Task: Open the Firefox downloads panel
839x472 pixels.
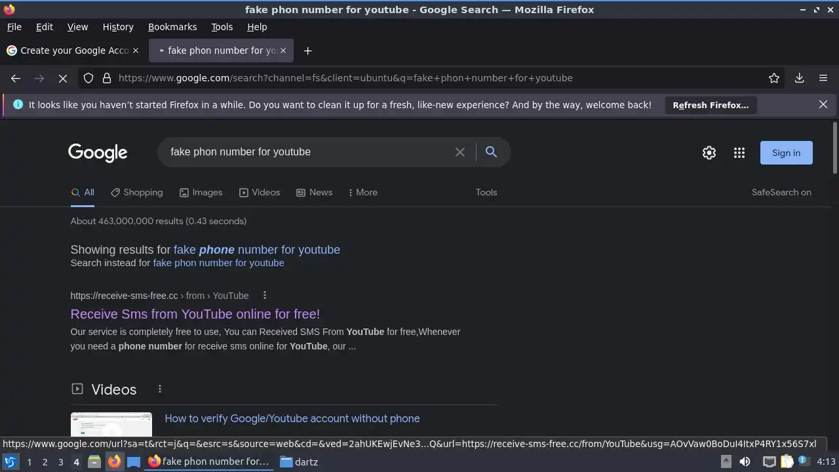Action: click(x=800, y=78)
